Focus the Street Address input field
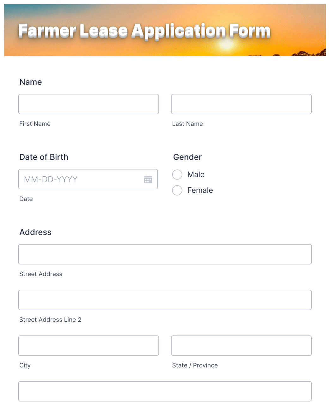This screenshot has width=330, height=406. tap(165, 254)
